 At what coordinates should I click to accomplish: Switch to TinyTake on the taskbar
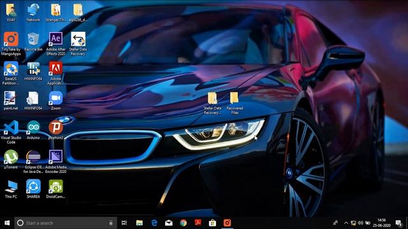click(227, 223)
